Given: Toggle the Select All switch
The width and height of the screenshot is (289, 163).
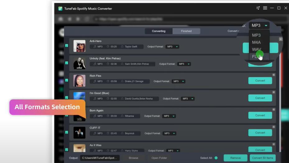Looking at the screenshot, I should coord(216,158).
